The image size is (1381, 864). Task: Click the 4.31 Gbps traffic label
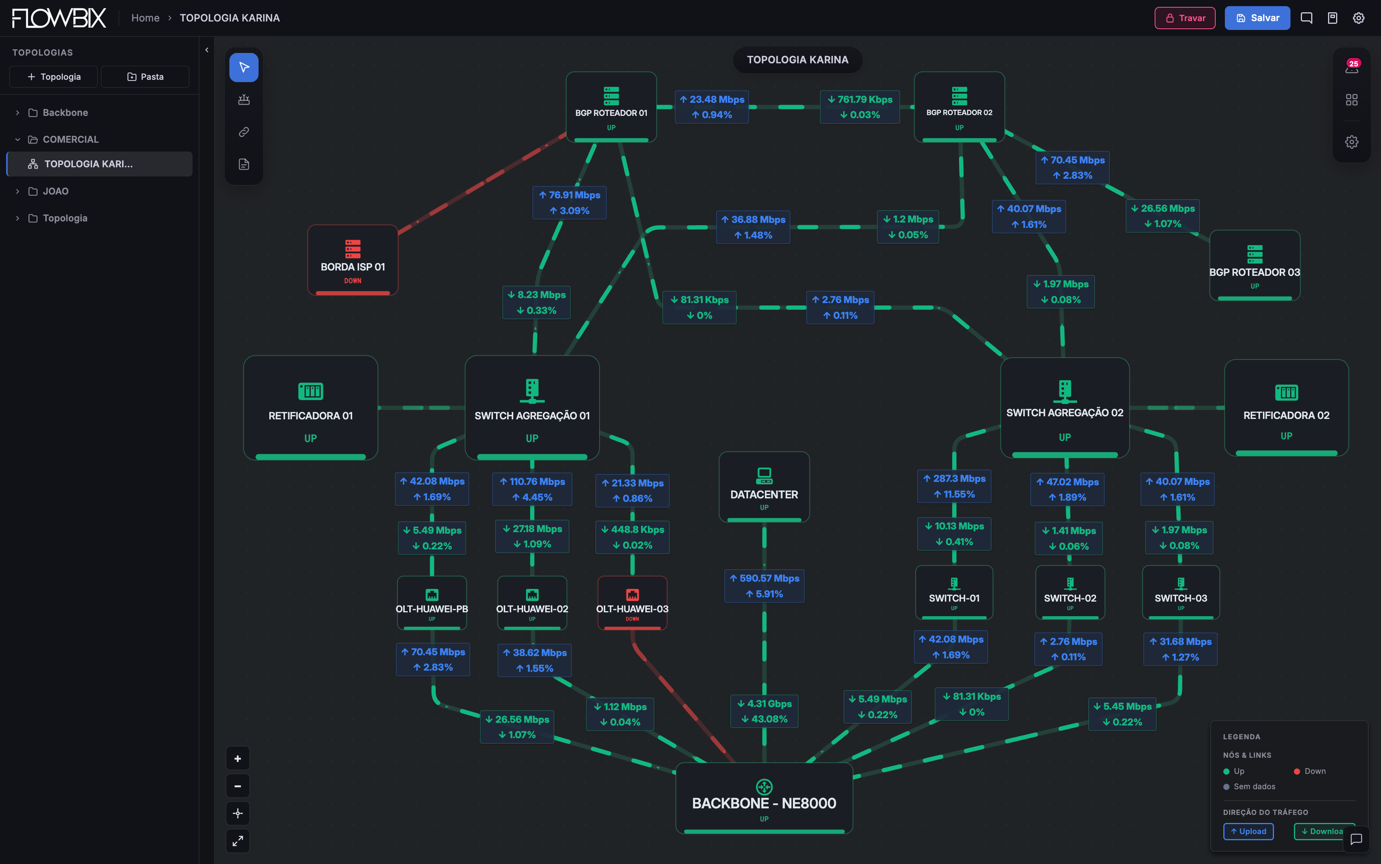pos(764,711)
